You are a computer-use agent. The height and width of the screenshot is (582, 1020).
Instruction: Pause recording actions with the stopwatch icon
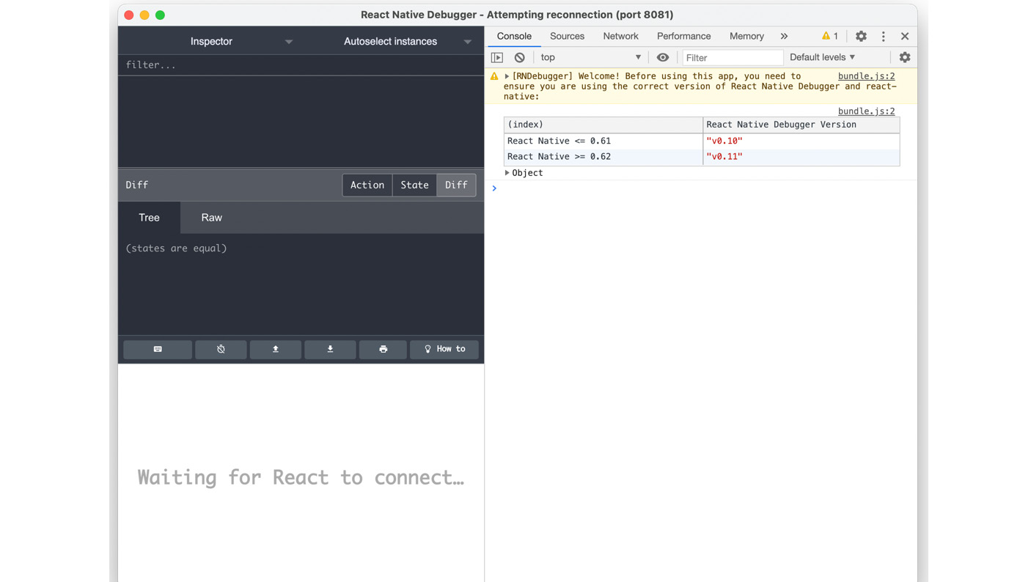pos(221,349)
